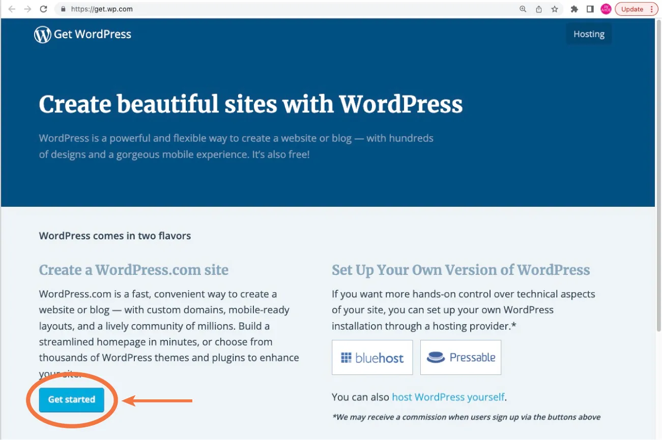662x440 pixels.
Task: Click the Bluehost hosting provider logo
Action: point(372,357)
